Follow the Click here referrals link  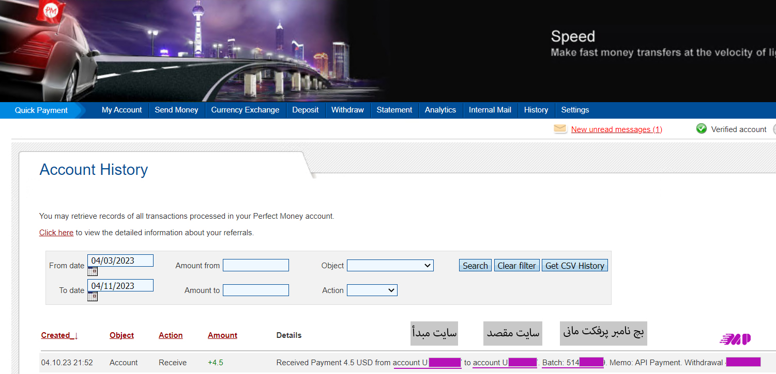(x=56, y=233)
